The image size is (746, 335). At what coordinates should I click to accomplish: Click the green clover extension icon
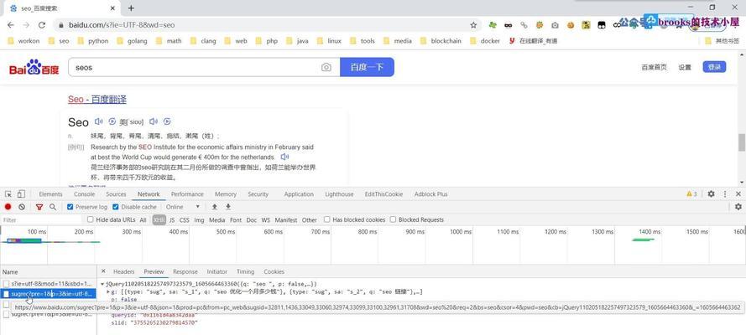[493, 25]
